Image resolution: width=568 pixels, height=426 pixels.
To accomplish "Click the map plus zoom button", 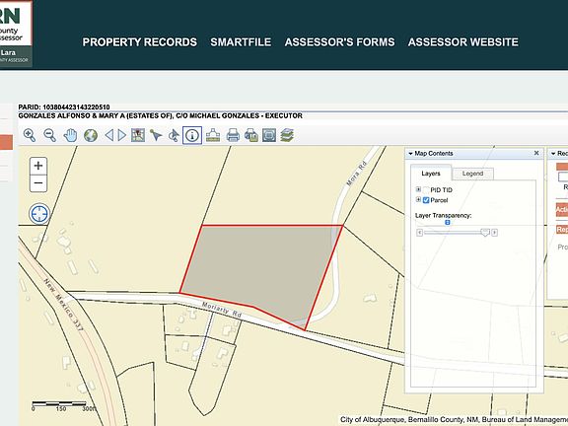I will 38,166.
